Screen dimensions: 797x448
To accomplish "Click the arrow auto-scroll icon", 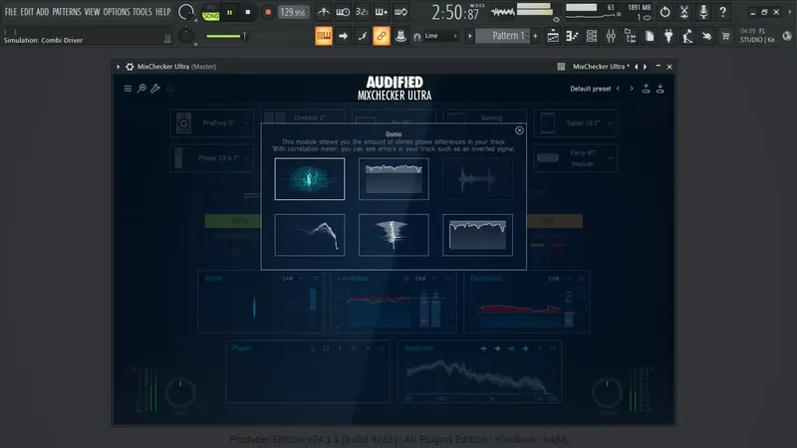I will tap(343, 36).
